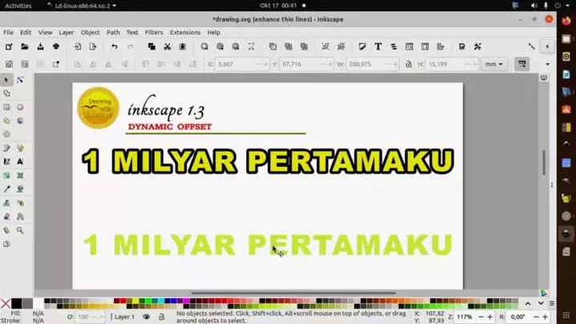Select the Node editing tool
Viewport: 576px width, 324px height.
20,79
